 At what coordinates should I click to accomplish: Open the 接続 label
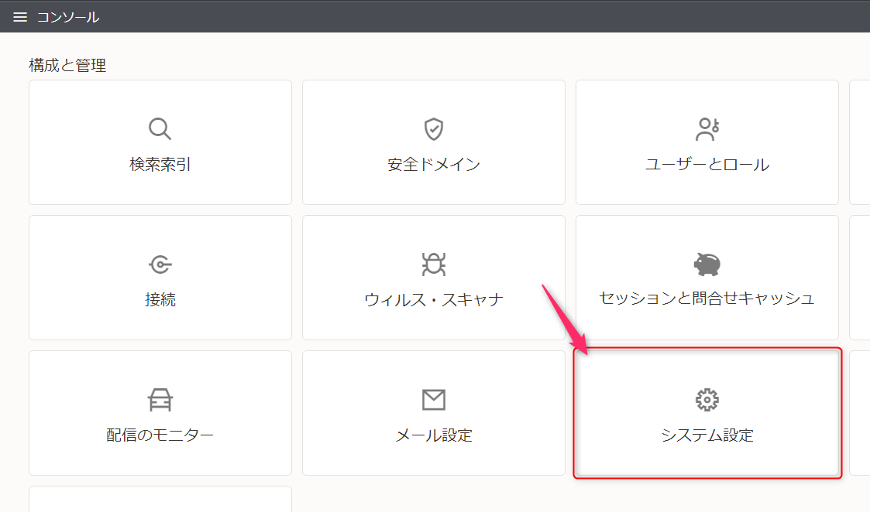click(160, 300)
